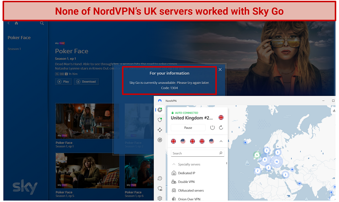Collapse the Specialty servers section

point(174,164)
